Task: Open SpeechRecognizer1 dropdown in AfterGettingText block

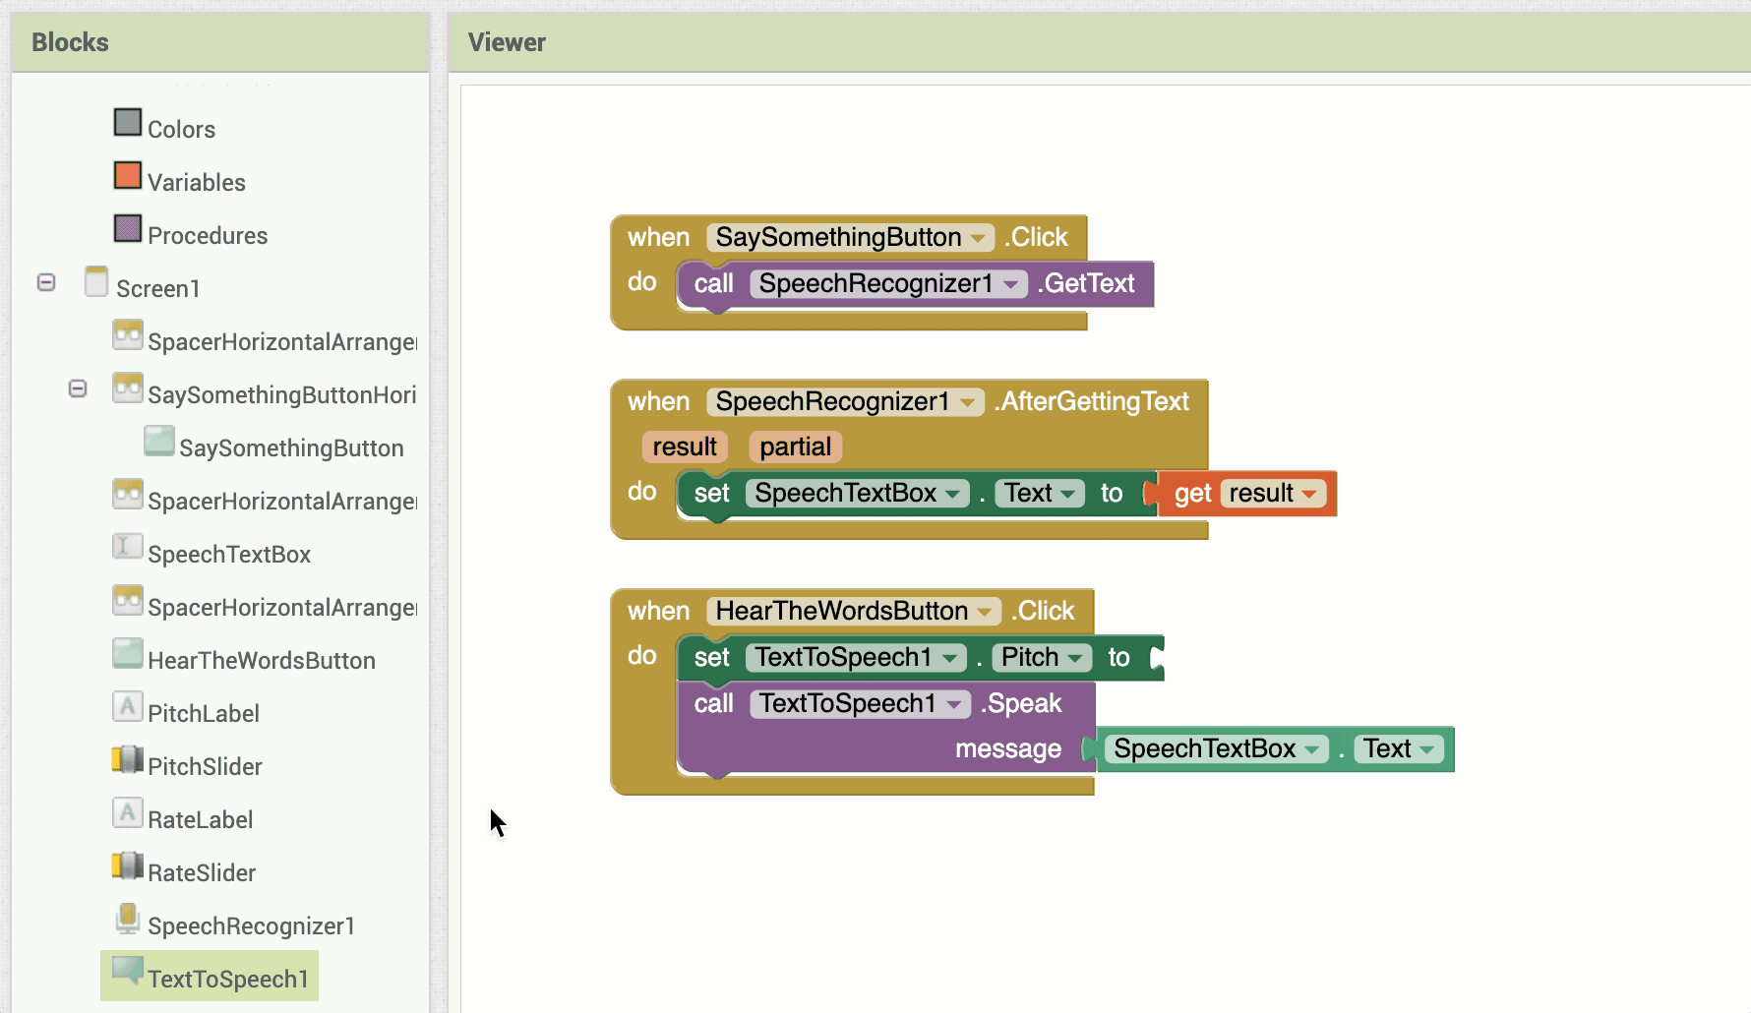Action: pos(967,402)
